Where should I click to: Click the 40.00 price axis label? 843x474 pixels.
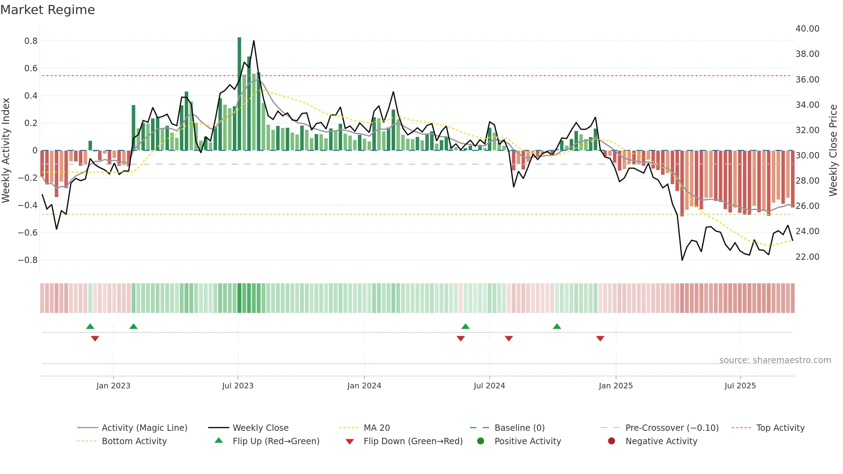pyautogui.click(x=808, y=28)
